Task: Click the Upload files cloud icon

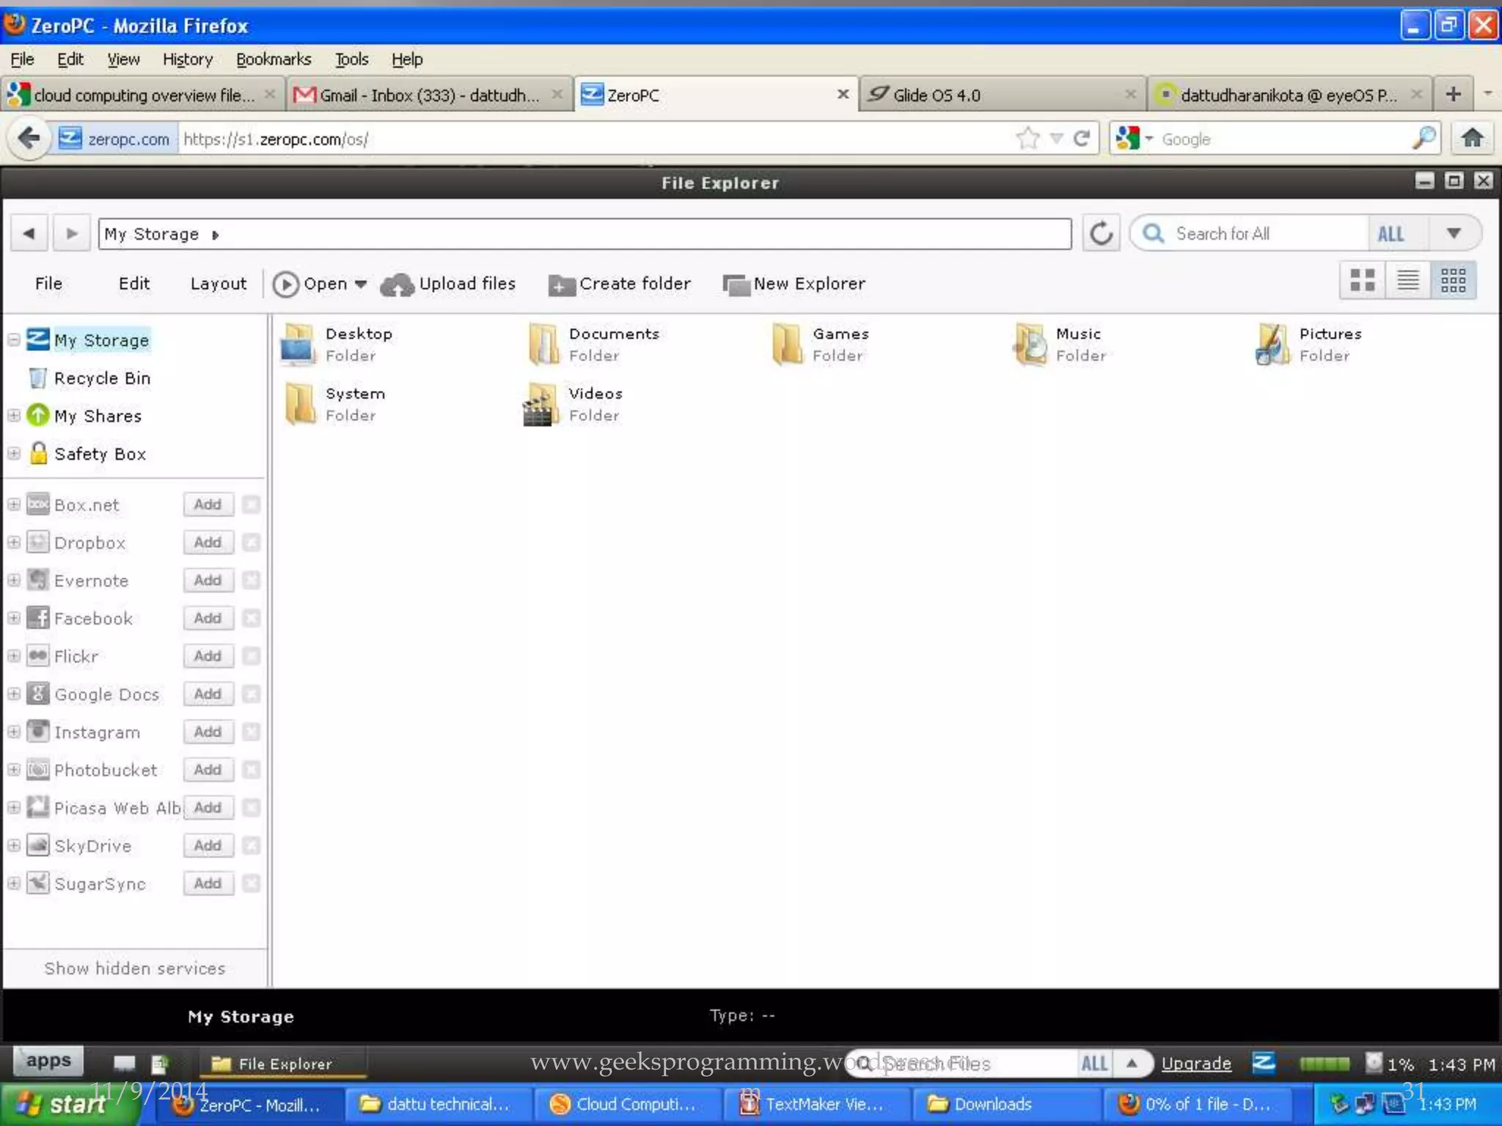Action: coord(397,284)
